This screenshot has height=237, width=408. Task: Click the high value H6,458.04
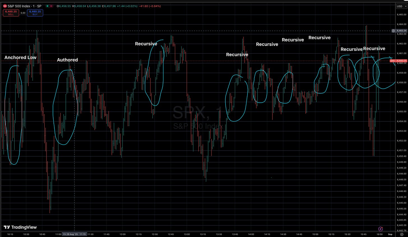[x=79, y=6]
